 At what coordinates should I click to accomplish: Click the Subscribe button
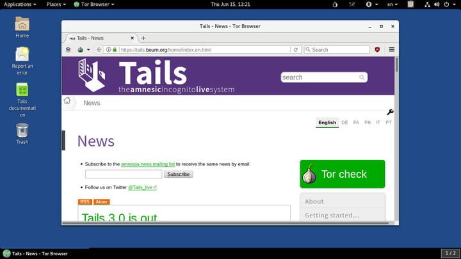coord(178,174)
